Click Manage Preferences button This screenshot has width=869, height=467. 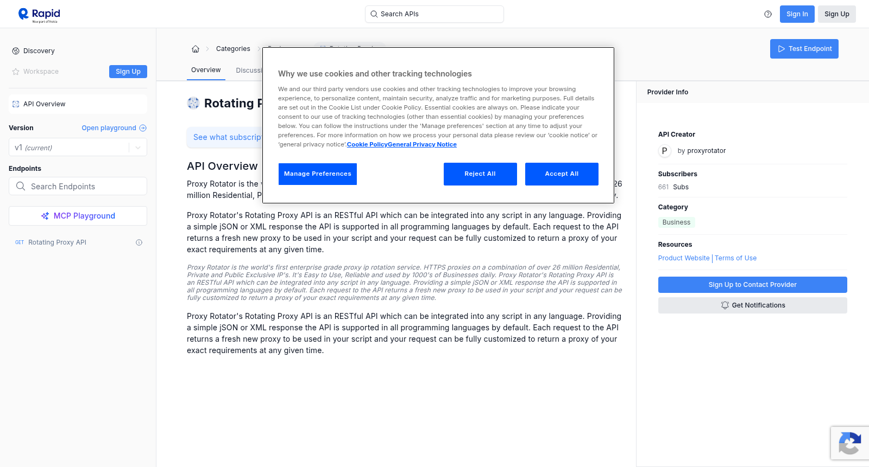[x=318, y=174]
